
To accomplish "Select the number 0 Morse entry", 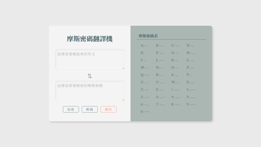I will pos(145,112).
